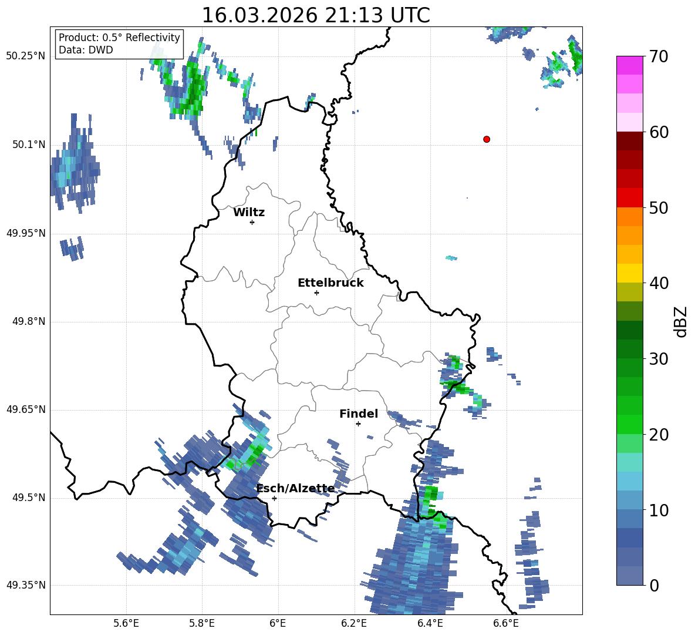This screenshot has height=635, width=695.
Task: Click longitude label 5.6°E
Action: (126, 623)
